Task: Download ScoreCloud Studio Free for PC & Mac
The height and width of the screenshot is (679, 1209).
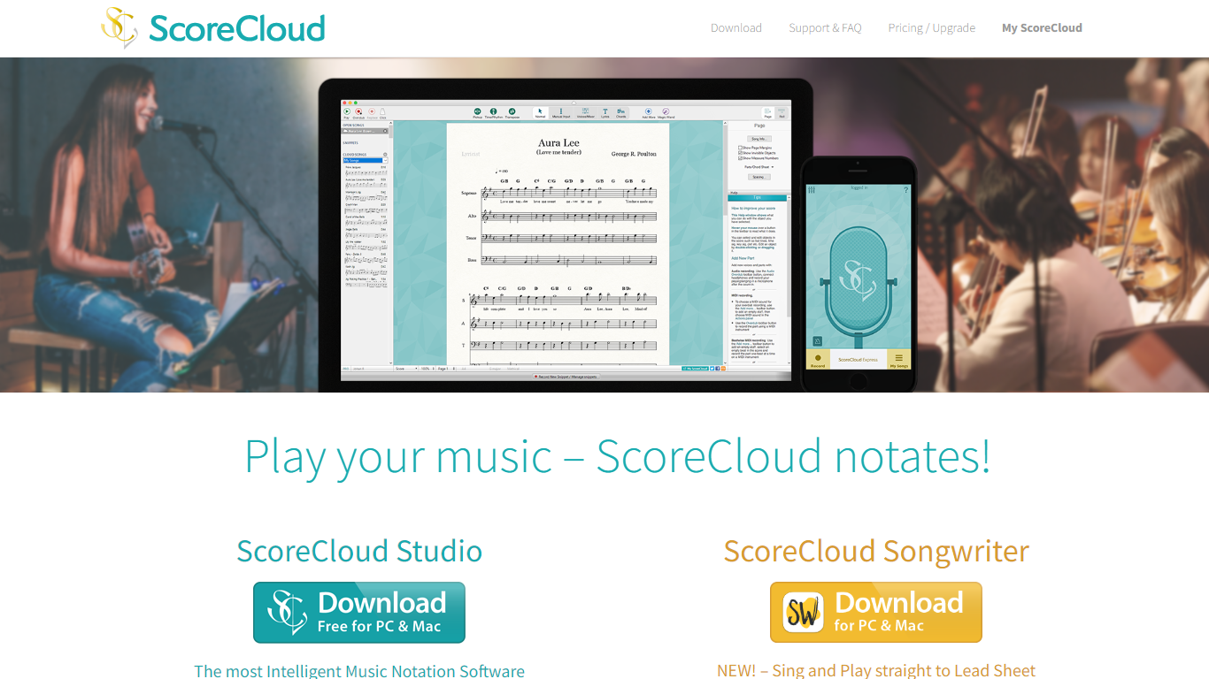Action: (x=359, y=612)
